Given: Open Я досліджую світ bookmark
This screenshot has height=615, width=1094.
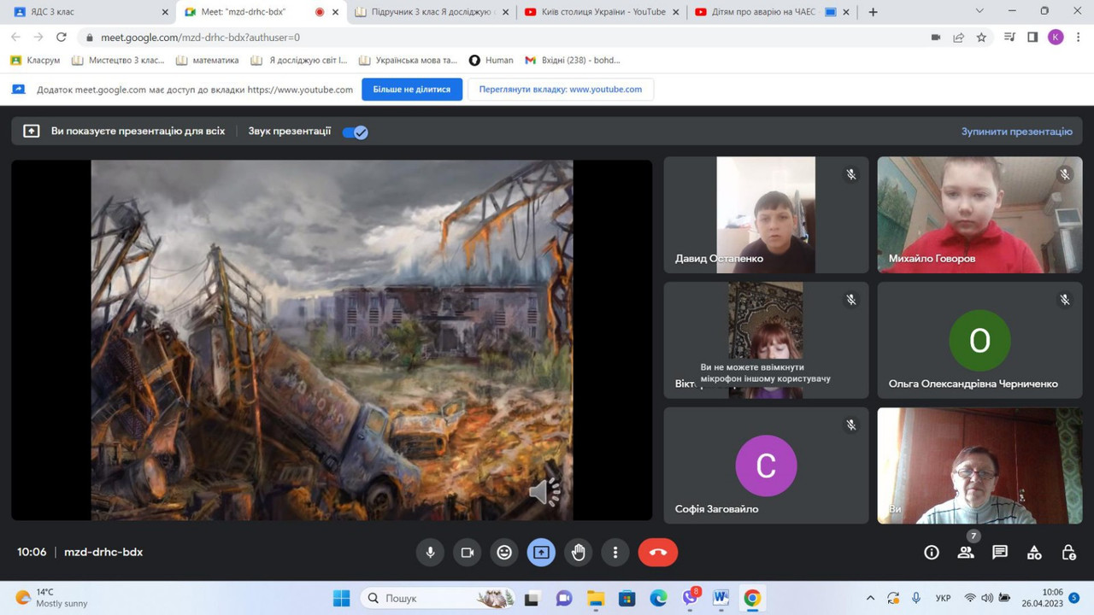Looking at the screenshot, I should click(299, 61).
